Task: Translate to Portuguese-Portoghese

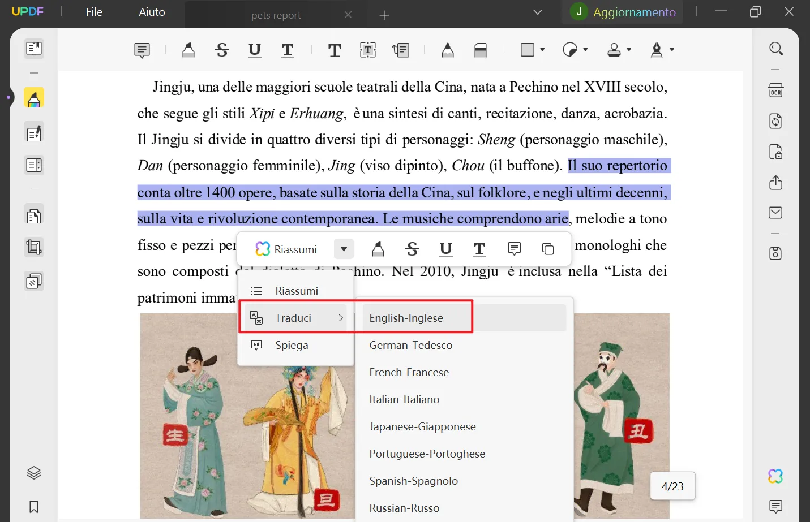Action: (464, 454)
